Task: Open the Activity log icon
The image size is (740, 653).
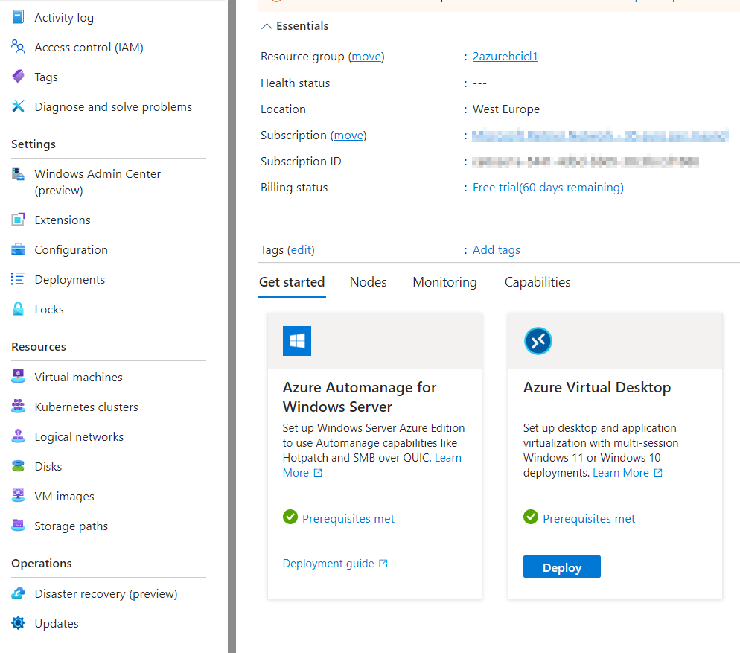Action: pyautogui.click(x=18, y=17)
